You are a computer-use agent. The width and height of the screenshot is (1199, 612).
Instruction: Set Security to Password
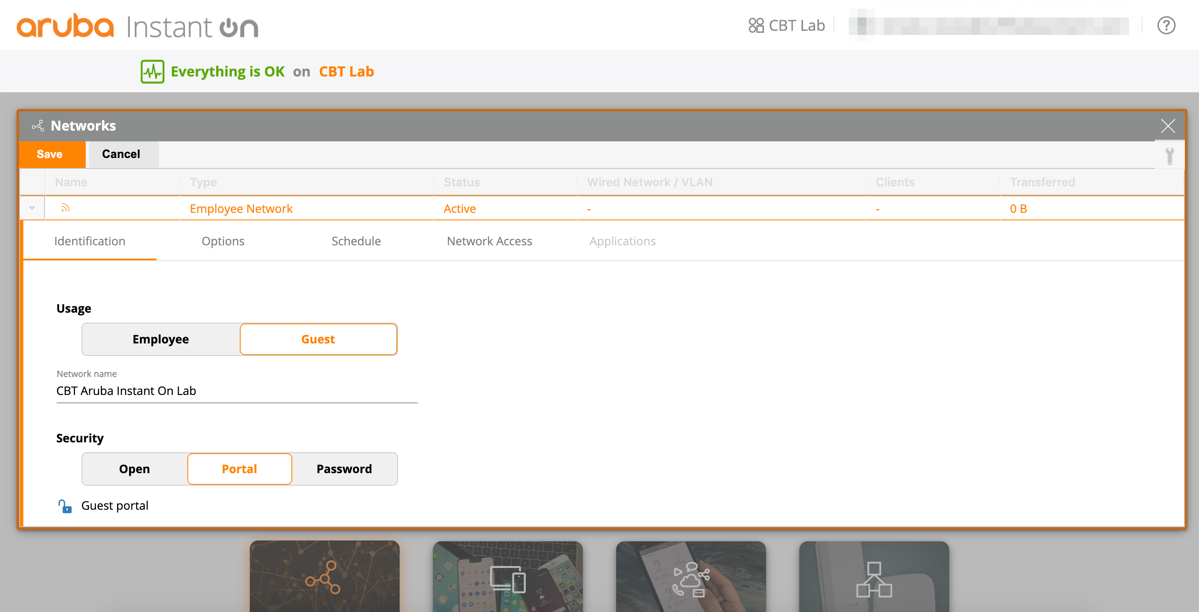[x=344, y=469]
